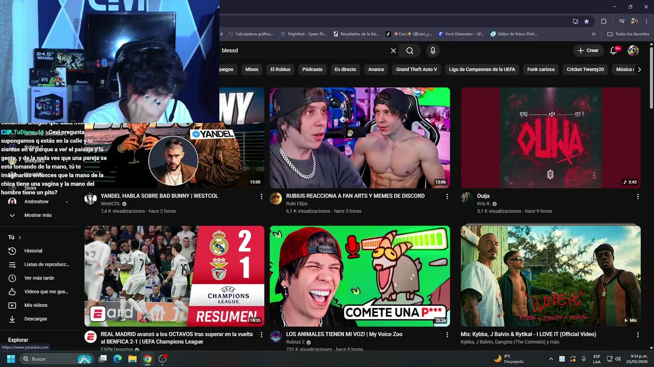This screenshot has height=367, width=654.
Task: Open Chrome three-dot menu
Action: (x=646, y=21)
